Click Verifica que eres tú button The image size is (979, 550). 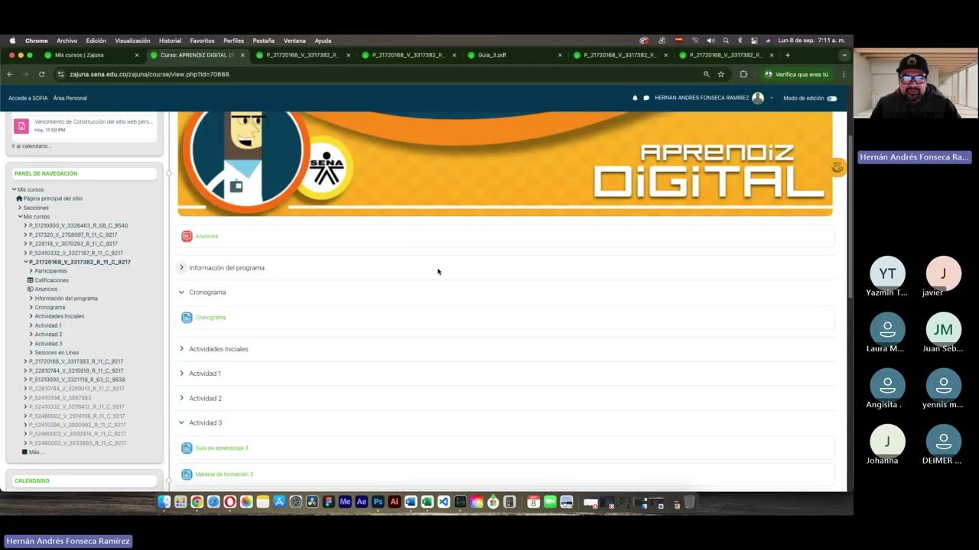(796, 74)
